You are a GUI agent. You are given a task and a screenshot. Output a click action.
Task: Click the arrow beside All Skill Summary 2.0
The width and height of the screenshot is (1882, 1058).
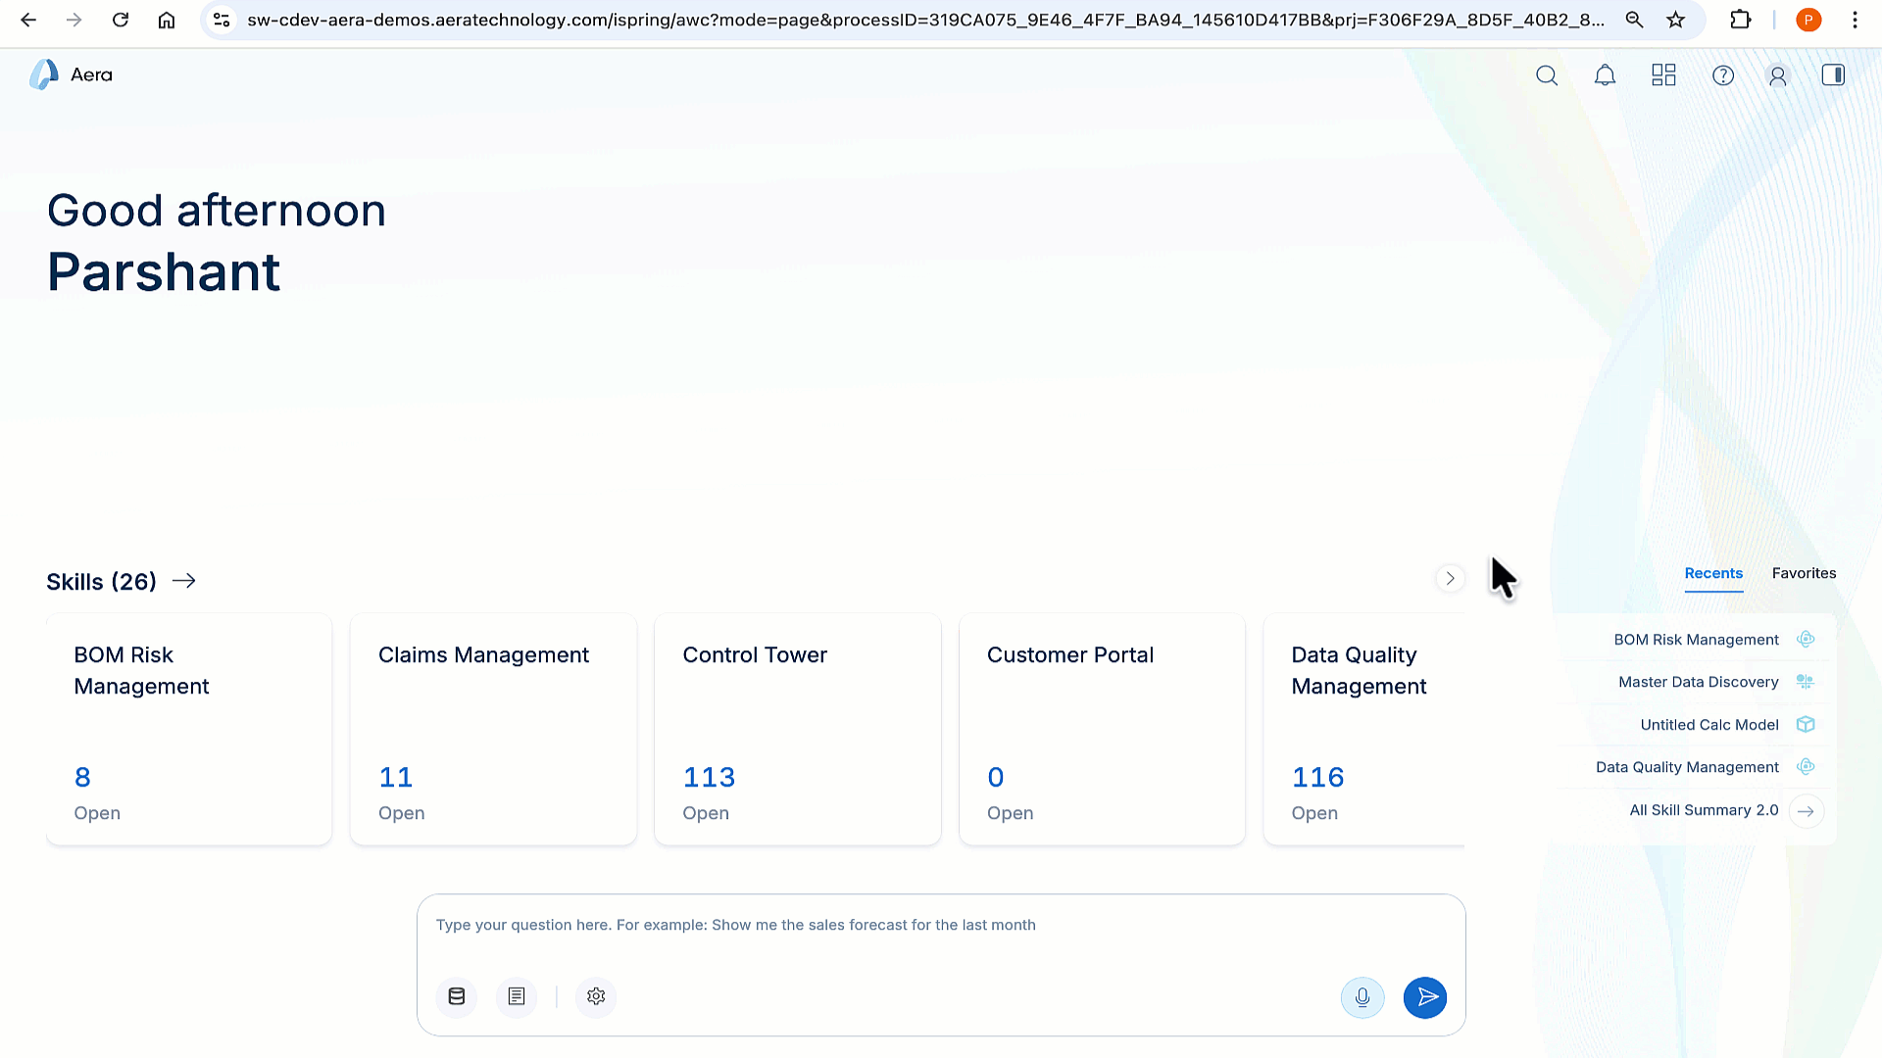click(1806, 811)
